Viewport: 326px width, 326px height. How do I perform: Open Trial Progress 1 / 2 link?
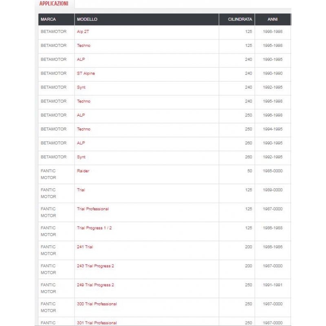[94, 228]
